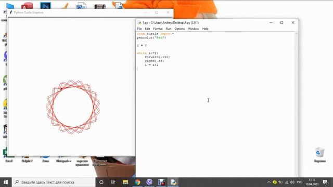Click the screen recorder icon in taskbar
This screenshot has height=187, width=333.
[x=161, y=182]
